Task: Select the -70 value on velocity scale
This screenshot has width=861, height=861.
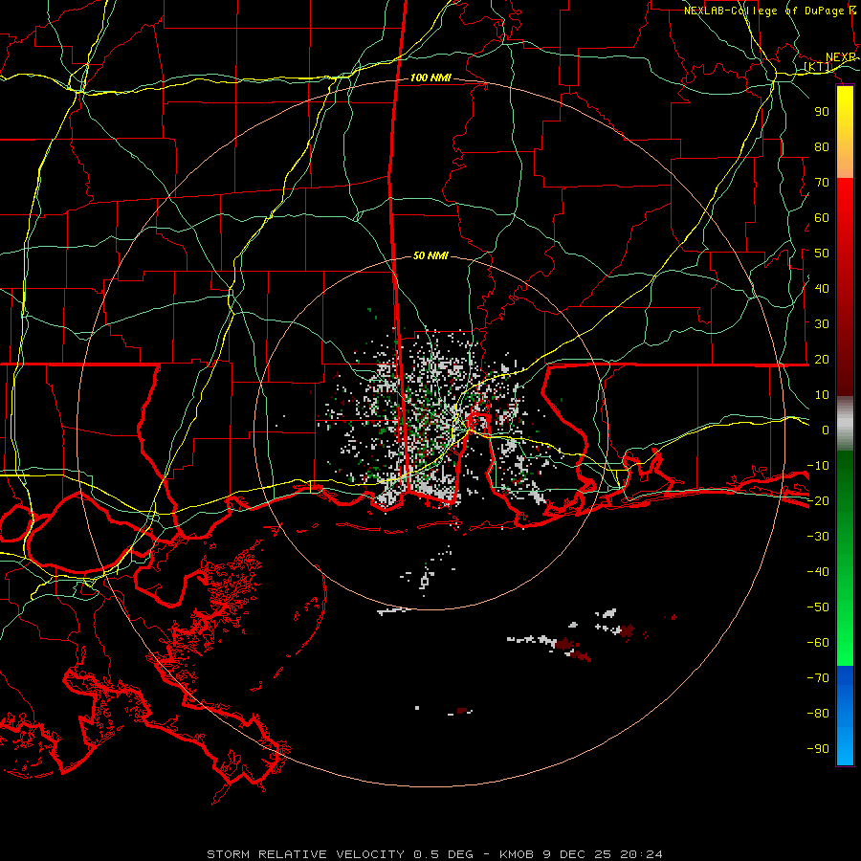Action: coord(818,678)
